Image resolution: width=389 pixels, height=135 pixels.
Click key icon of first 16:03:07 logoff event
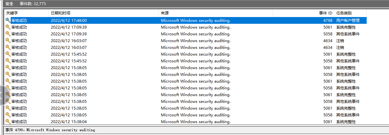pyautogui.click(x=8, y=40)
